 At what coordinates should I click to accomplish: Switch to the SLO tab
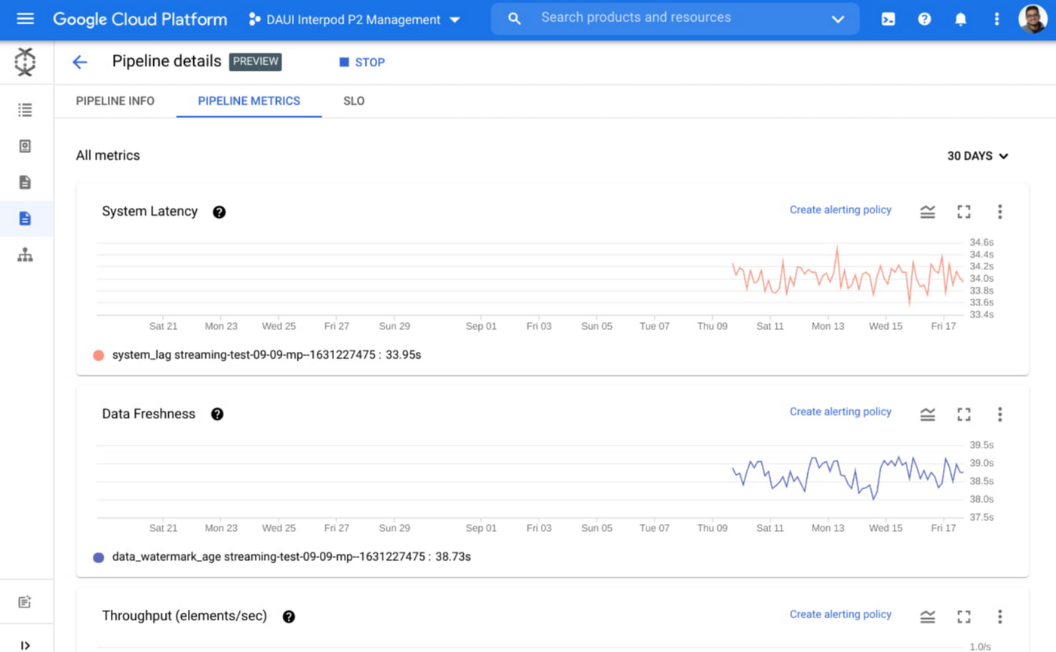354,101
